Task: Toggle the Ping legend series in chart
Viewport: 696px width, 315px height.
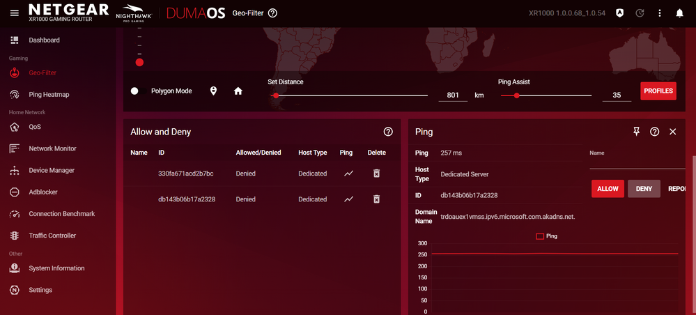Action: click(x=546, y=236)
